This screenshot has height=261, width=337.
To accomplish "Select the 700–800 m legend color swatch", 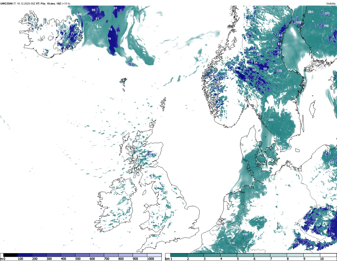I will pos(111,255).
